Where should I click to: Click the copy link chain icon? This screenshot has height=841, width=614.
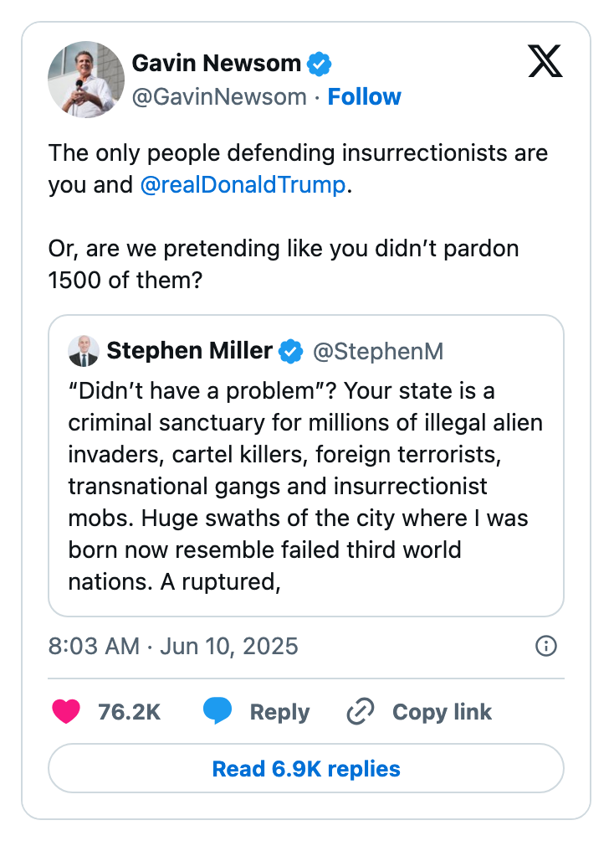[x=359, y=710]
